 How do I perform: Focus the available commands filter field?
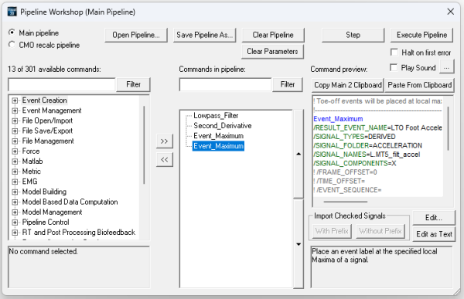62,84
